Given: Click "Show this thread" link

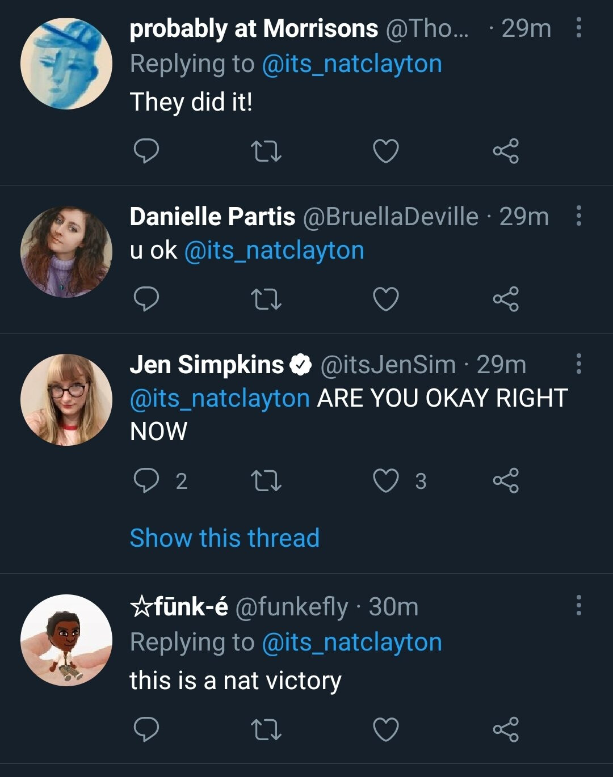Looking at the screenshot, I should coord(225,538).
